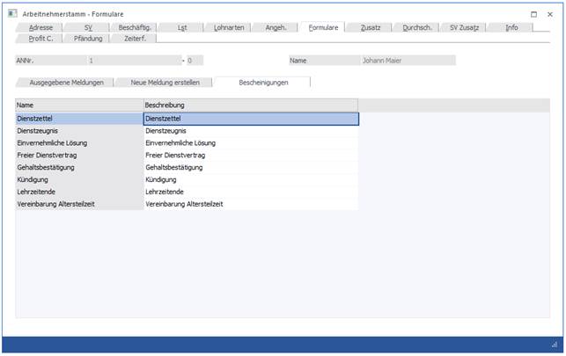Select the Lohnarten tab

click(230, 28)
